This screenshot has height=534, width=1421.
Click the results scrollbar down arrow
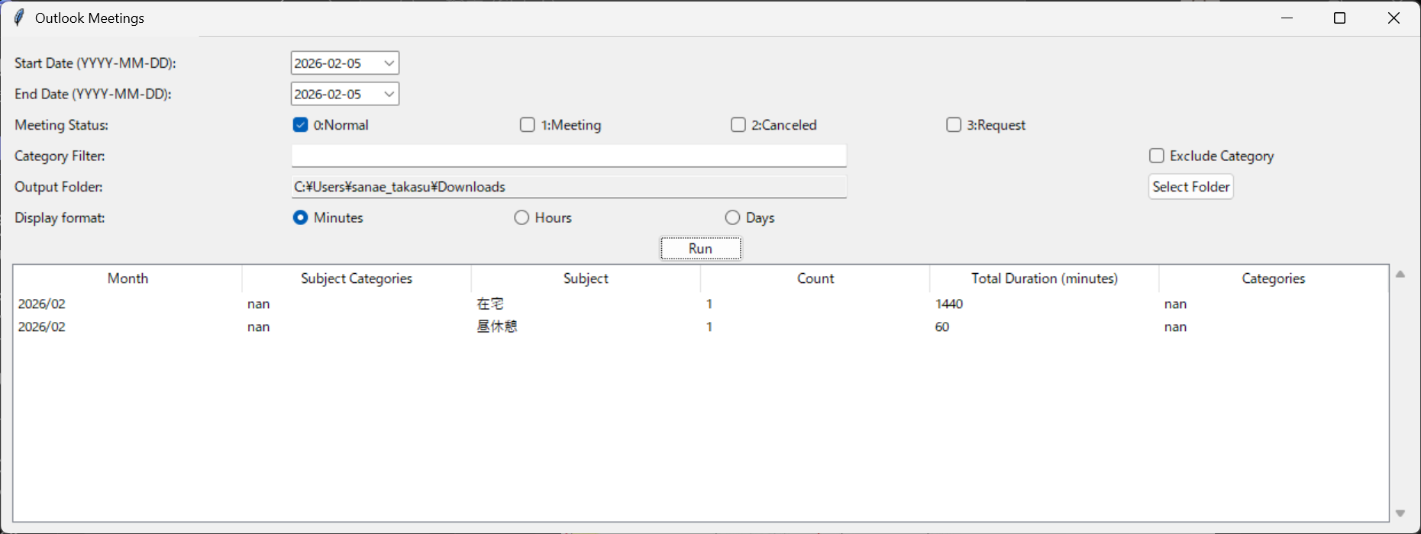click(x=1400, y=513)
